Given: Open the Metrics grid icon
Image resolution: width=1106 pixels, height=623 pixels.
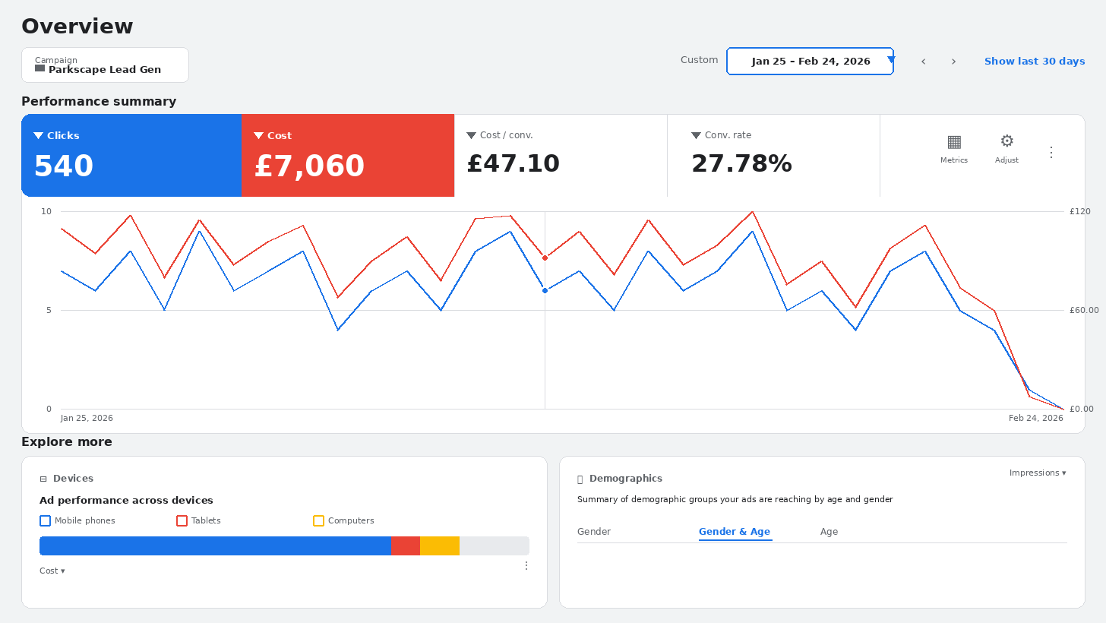Looking at the screenshot, I should tap(954, 142).
